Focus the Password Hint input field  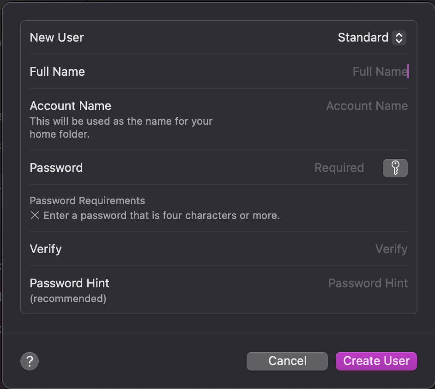[x=368, y=283]
